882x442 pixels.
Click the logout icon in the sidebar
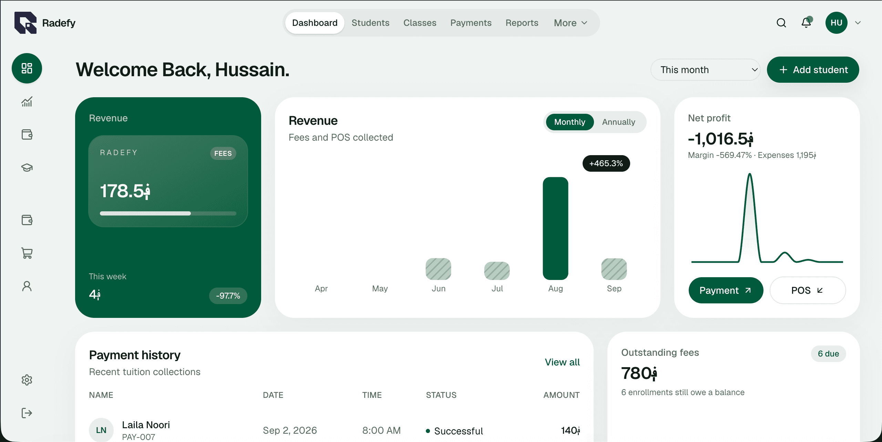tap(27, 413)
